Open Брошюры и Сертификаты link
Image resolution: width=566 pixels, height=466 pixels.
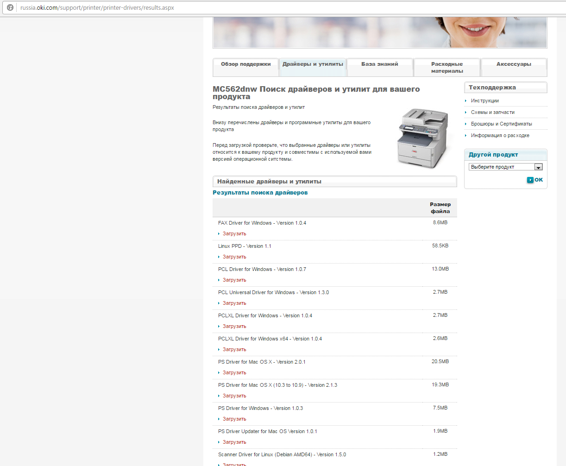pyautogui.click(x=502, y=124)
